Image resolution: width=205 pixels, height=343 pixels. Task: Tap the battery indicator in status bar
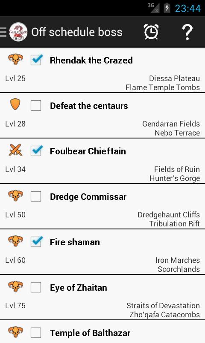click(x=167, y=8)
